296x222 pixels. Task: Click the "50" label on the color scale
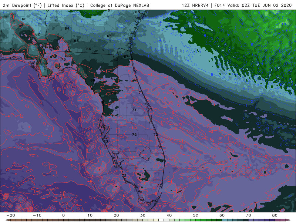coord(196,215)
